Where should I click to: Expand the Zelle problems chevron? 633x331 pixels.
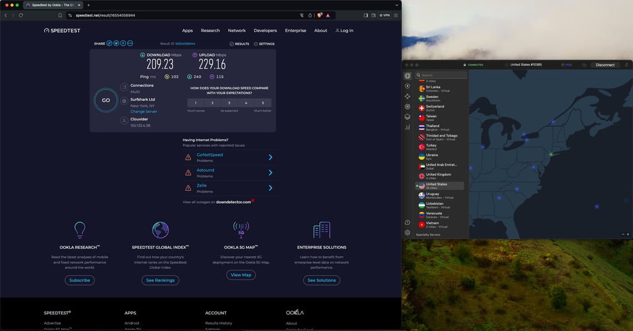271,188
